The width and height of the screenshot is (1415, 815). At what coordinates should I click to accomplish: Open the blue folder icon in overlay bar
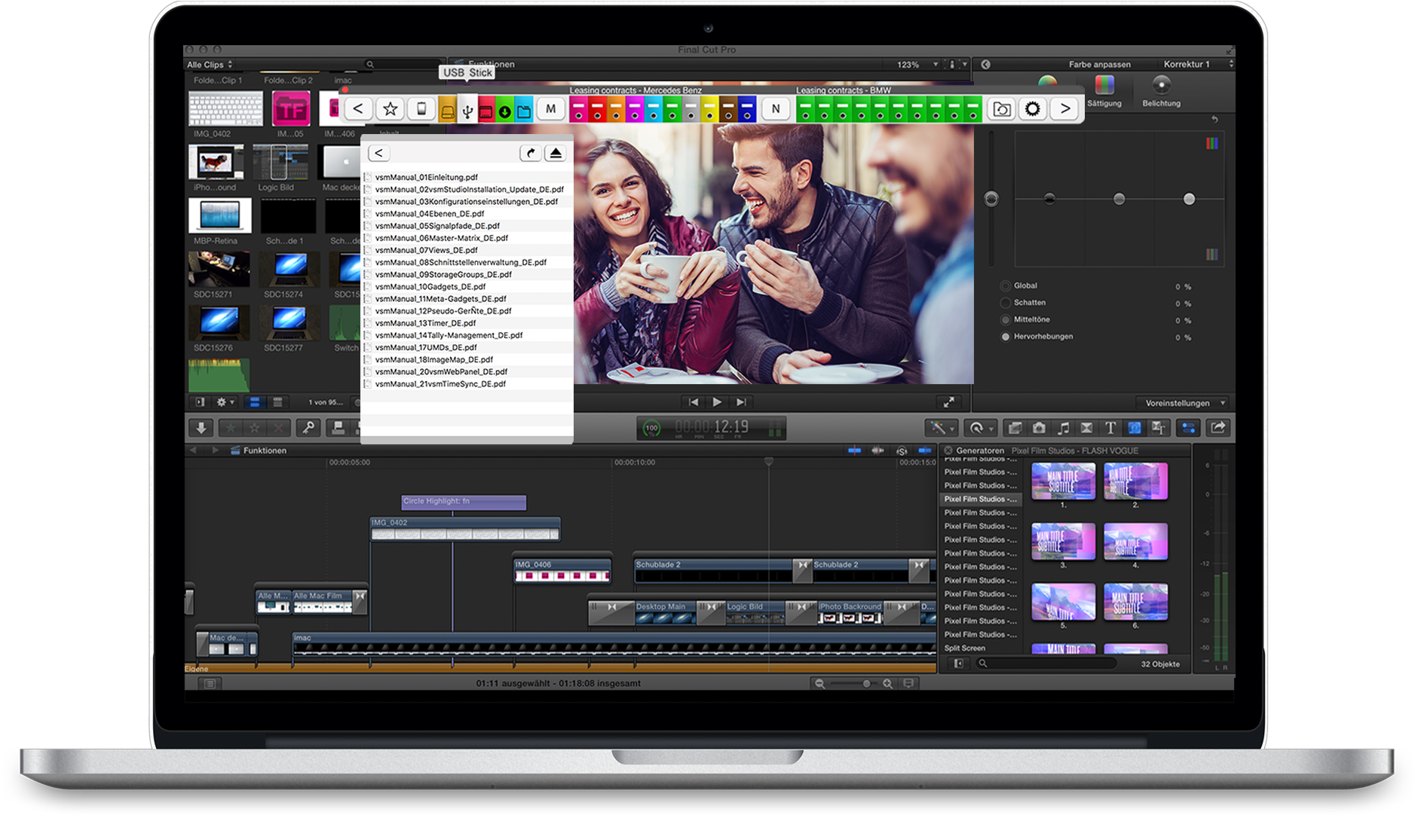tap(524, 110)
